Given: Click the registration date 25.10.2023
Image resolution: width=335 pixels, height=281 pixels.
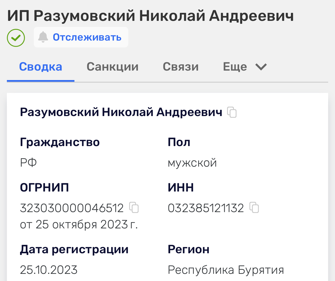Looking at the screenshot, I should tap(49, 269).
